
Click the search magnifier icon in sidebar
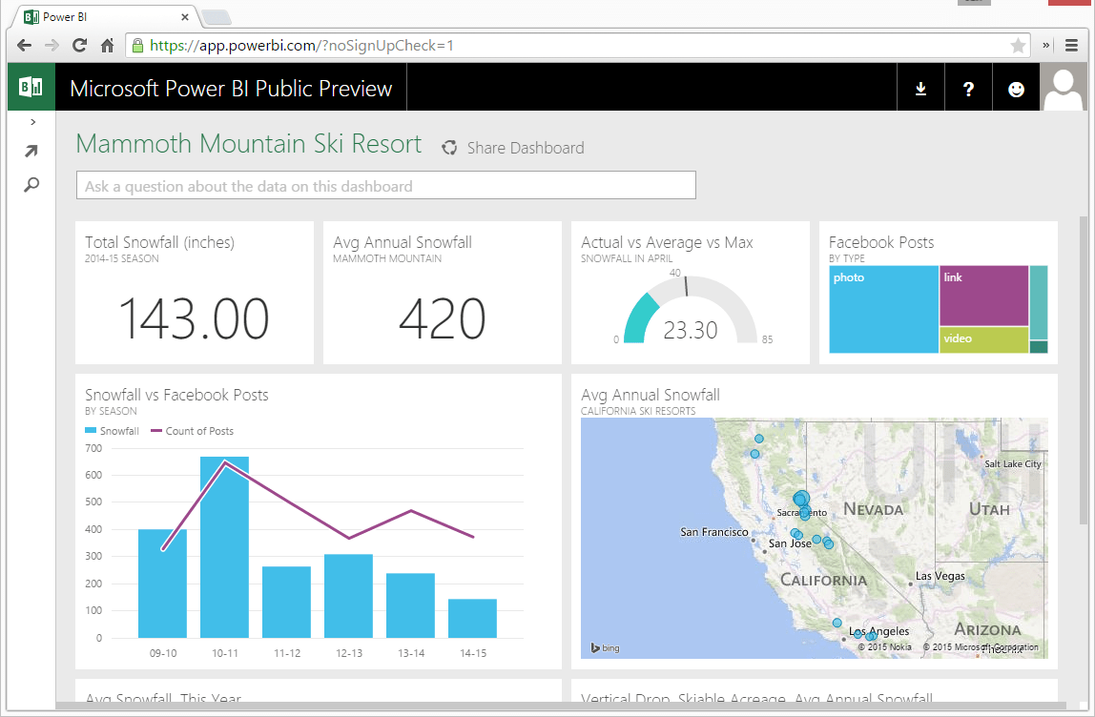pos(31,185)
